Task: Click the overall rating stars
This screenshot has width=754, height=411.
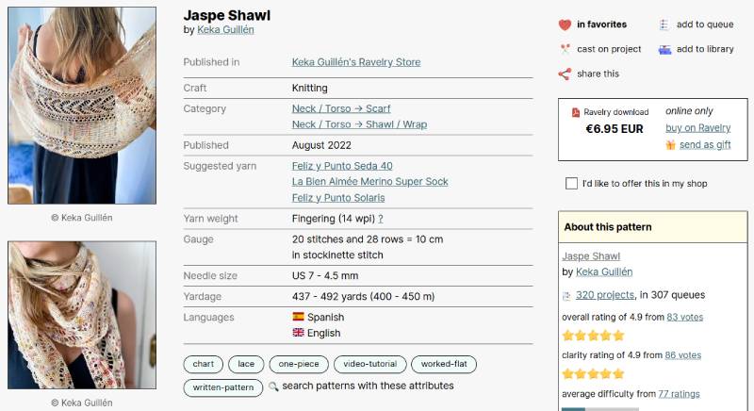Action: tap(593, 335)
